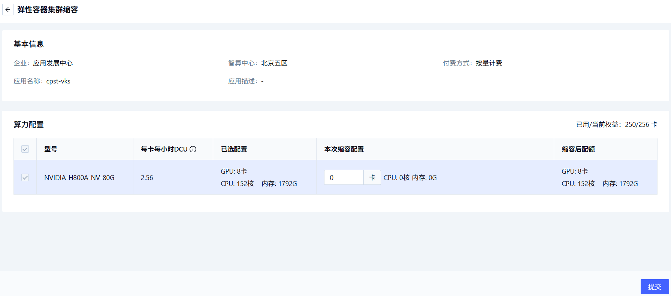Click the 按量计费 payment method value

point(489,63)
